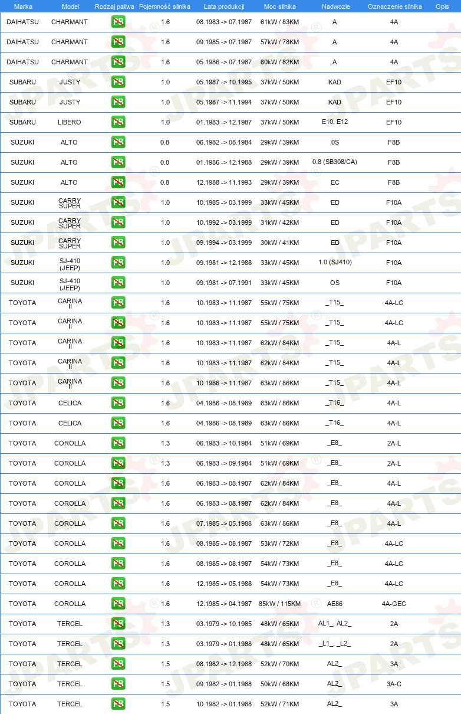This screenshot has height=714, width=461.
Task: Click the 30kW / 41KM power cell
Action: click(279, 243)
